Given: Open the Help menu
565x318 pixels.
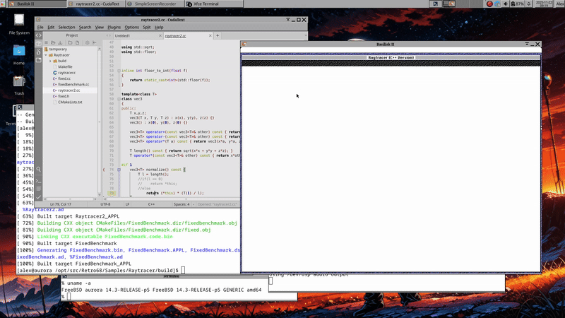Looking at the screenshot, I should click(159, 27).
